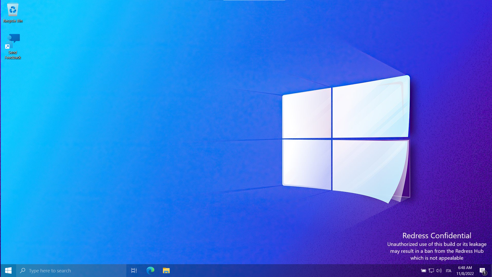Image resolution: width=492 pixels, height=277 pixels.
Task: Open Task View from the taskbar
Action: [x=134, y=271]
